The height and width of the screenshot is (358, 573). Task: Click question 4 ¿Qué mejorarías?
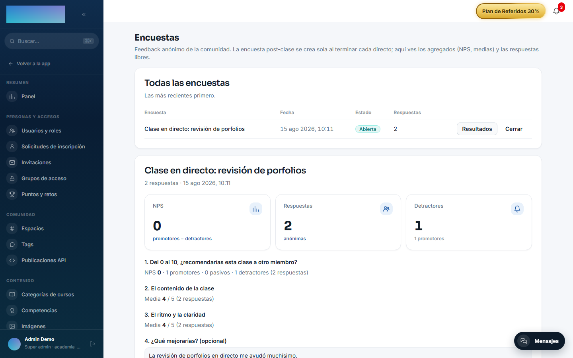[x=185, y=341]
